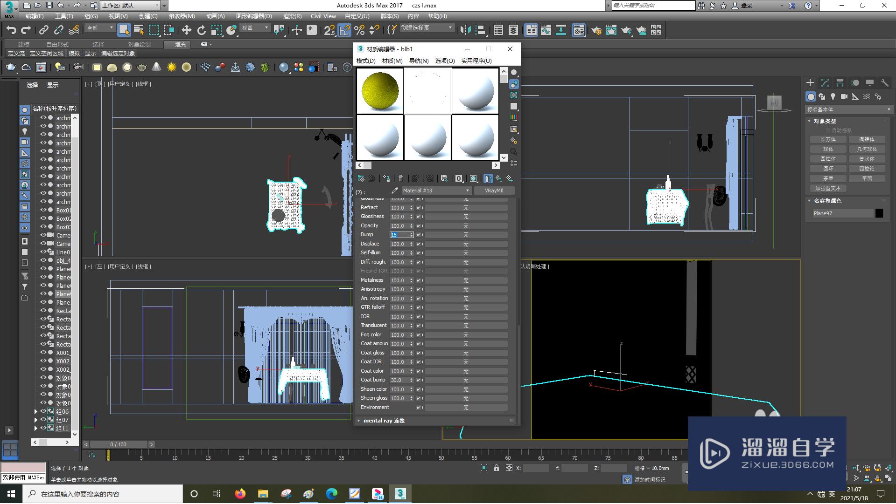The width and height of the screenshot is (896, 504).
Task: Open the 导航(N) material editor menu
Action: 419,61
